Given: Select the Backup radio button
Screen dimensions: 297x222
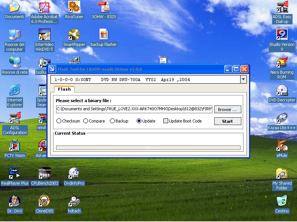Looking at the screenshot, I should [x=112, y=121].
